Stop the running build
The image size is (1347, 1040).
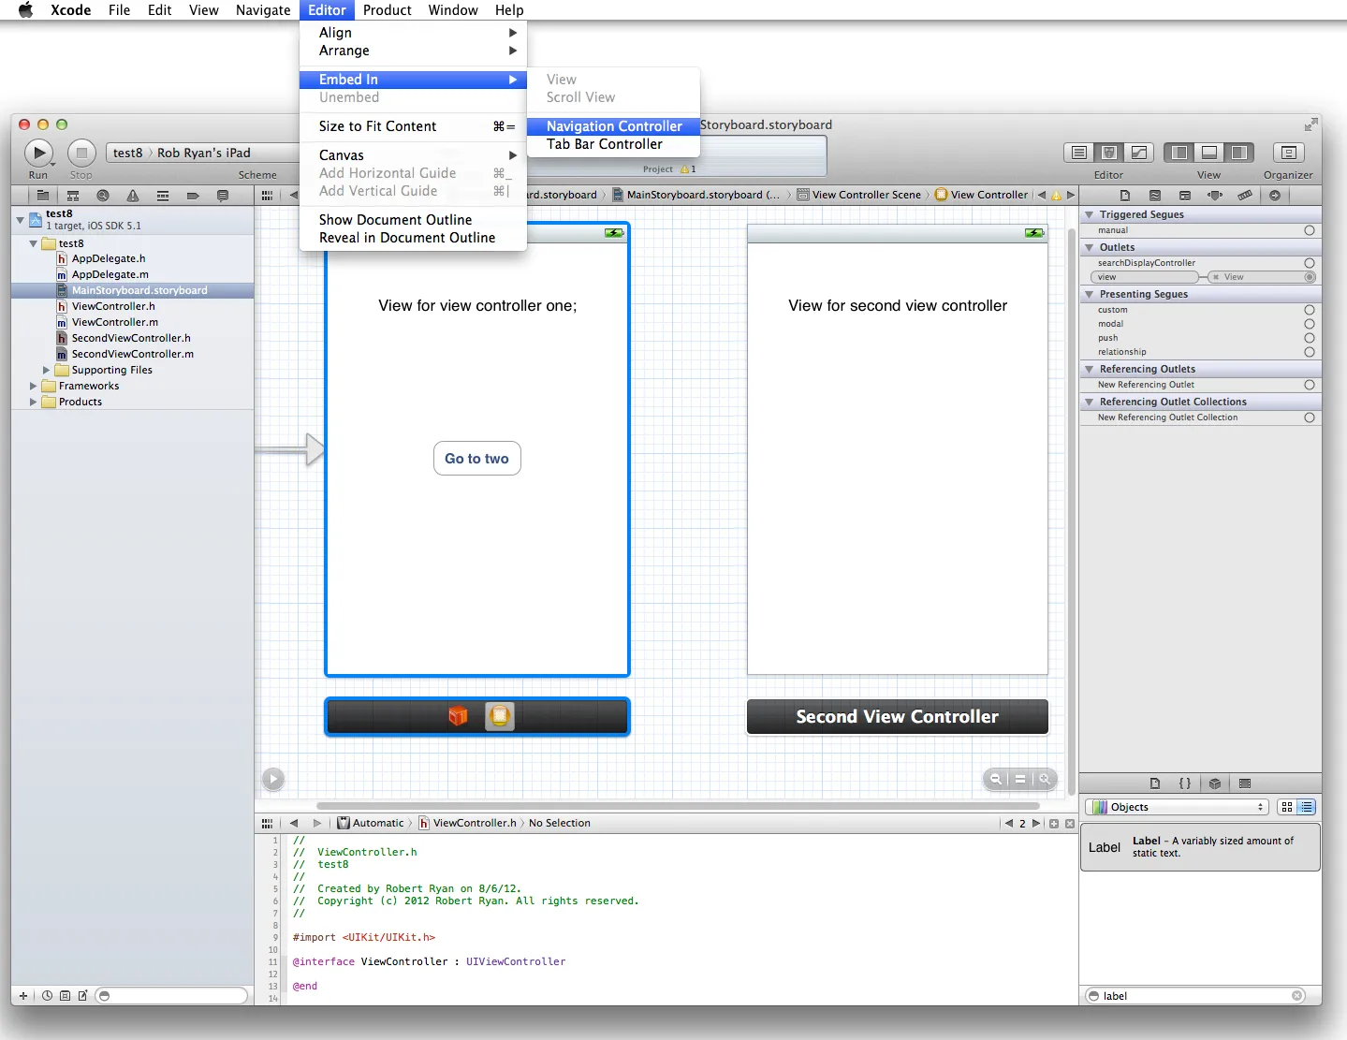81,153
